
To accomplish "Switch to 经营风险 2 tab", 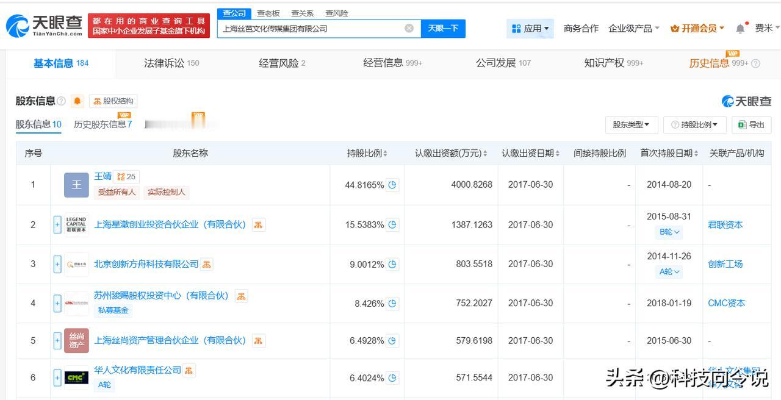I will click(x=282, y=63).
